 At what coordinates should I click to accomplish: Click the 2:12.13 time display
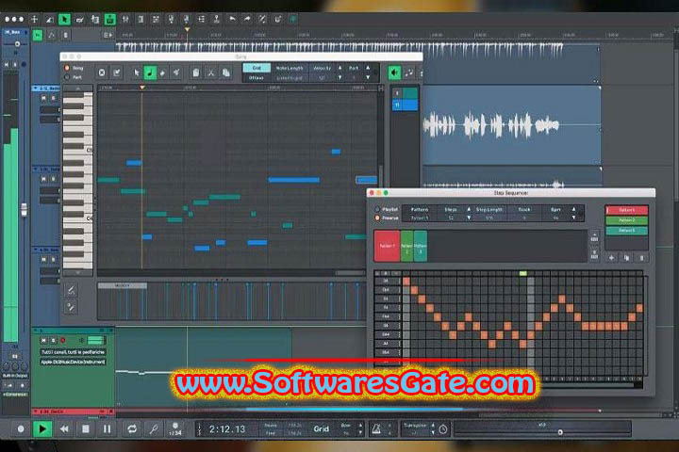[x=227, y=429]
